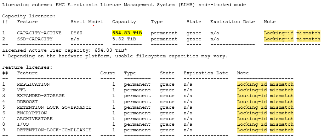
Task: Select highlighted 654.83 TiB capacity value
Action: coord(127,33)
